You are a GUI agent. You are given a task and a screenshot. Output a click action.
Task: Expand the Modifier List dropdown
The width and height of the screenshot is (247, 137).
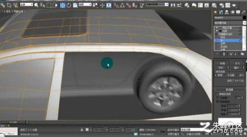pos(230,23)
